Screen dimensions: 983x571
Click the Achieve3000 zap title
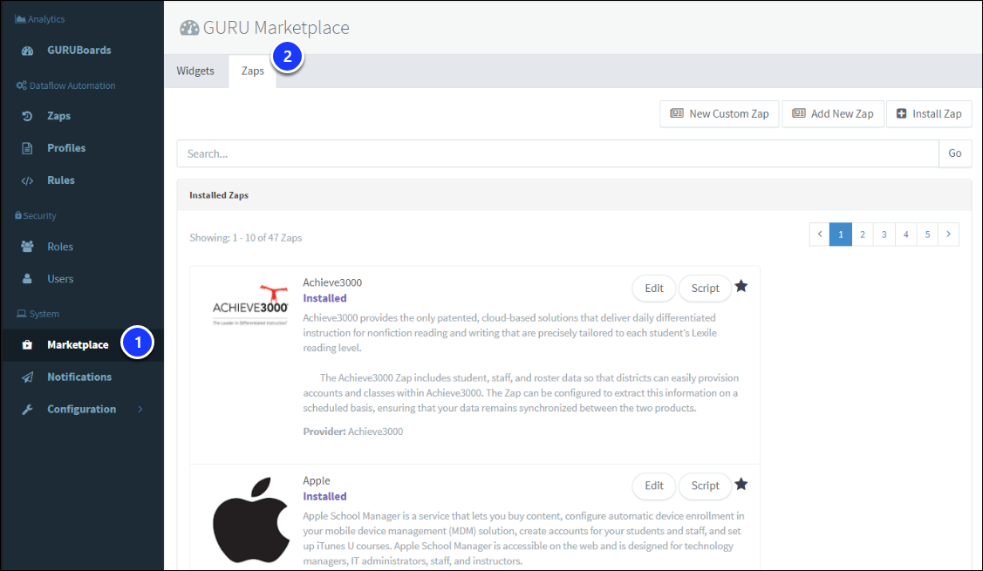(332, 282)
